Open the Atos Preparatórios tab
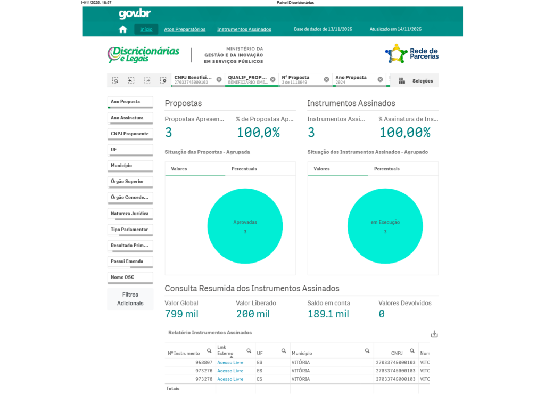 coord(185,30)
